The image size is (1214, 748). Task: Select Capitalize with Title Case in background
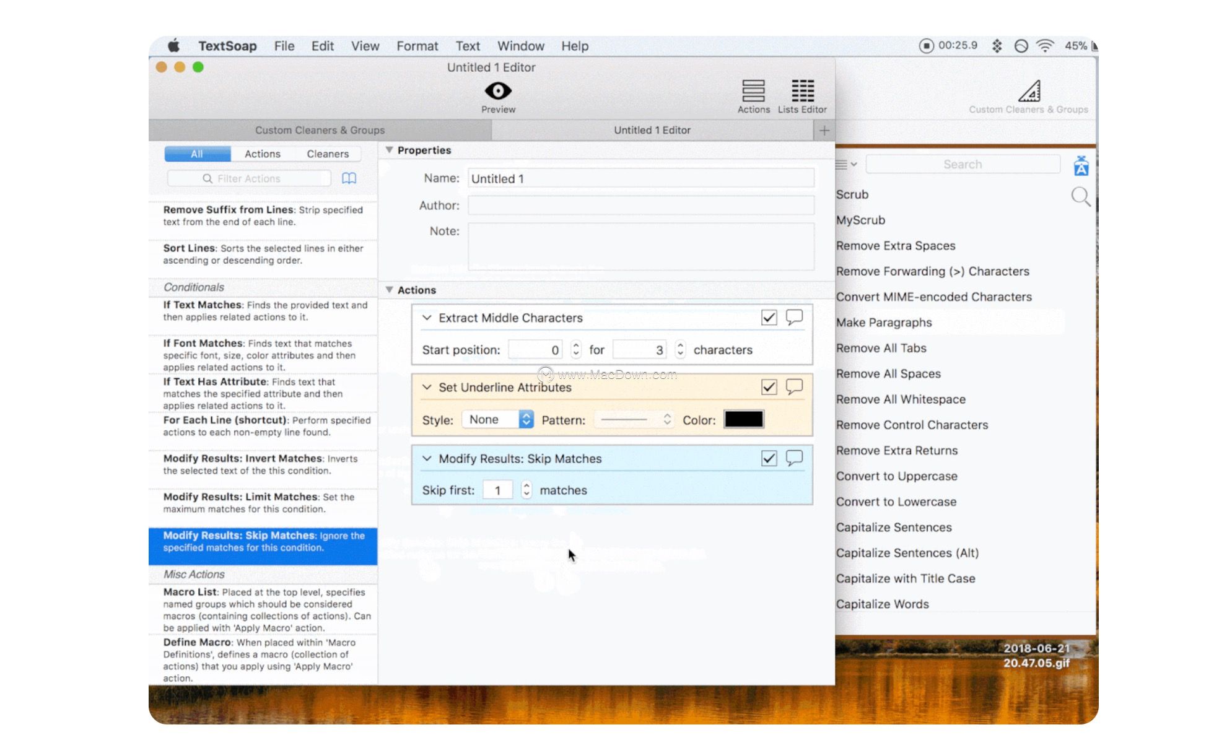tap(906, 578)
